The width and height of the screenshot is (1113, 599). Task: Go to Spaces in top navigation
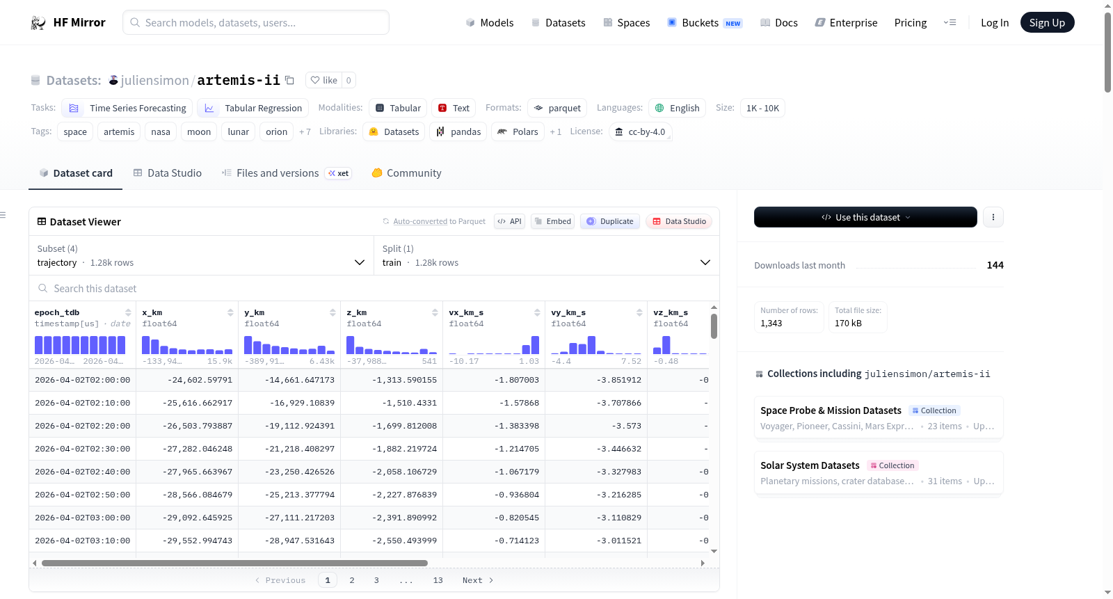[626, 23]
